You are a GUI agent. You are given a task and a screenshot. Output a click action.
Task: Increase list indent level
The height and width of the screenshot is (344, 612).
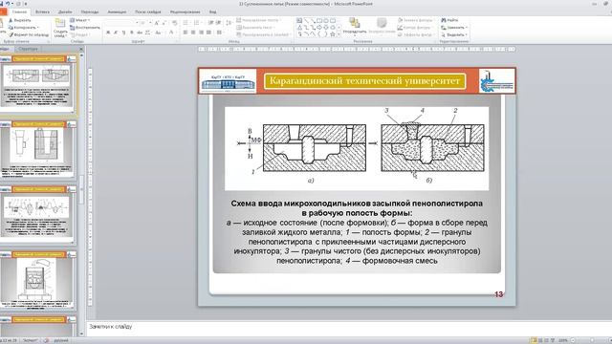tap(218, 23)
